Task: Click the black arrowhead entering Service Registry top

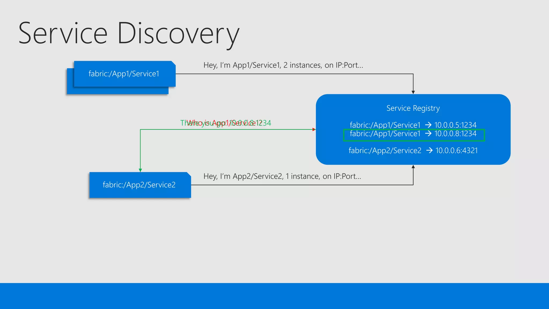Action: pyautogui.click(x=413, y=92)
